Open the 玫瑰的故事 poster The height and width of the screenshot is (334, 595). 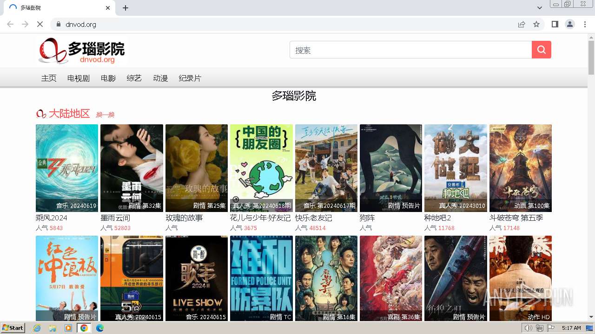(197, 168)
